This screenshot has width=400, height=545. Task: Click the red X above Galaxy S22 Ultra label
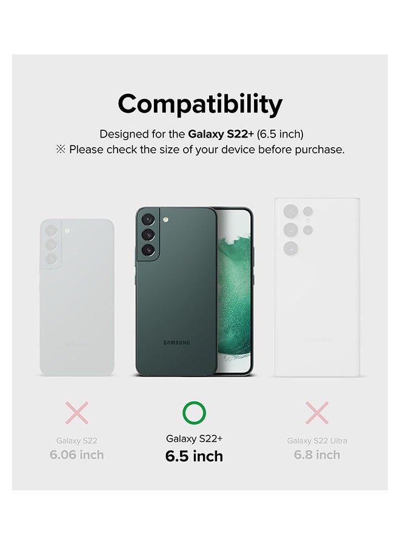click(x=316, y=413)
